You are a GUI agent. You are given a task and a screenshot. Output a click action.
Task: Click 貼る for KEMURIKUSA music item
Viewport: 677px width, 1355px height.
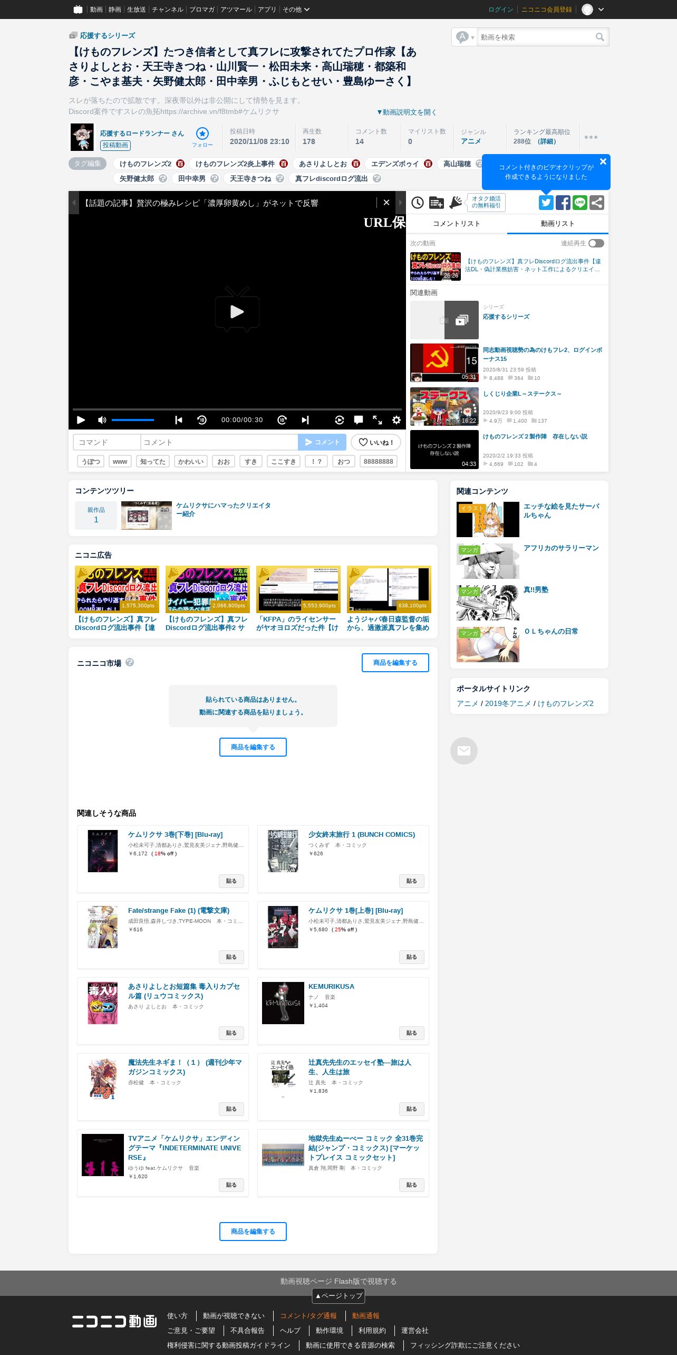[x=412, y=1033]
